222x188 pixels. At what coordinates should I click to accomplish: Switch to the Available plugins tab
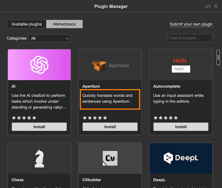[x=27, y=24]
